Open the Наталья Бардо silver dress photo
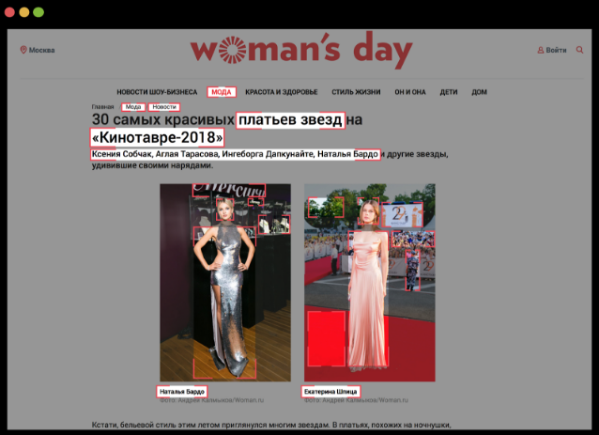599x435 pixels. 224,282
